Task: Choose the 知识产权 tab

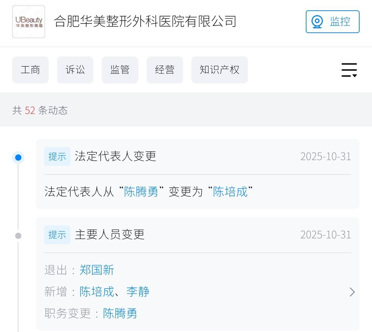Action: (x=219, y=70)
